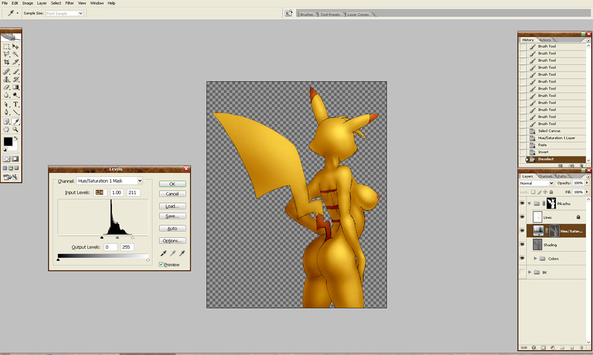
Task: Hide the Shading layer with its eye icon
Action: 522,244
